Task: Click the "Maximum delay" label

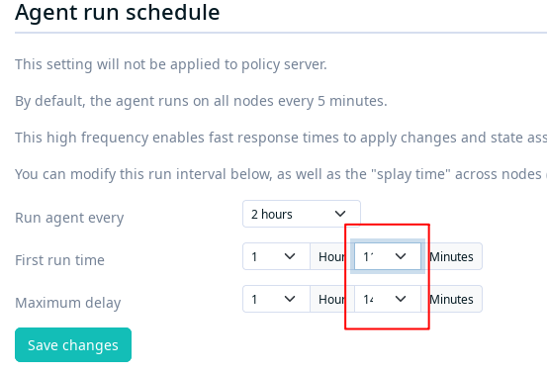Action: [x=67, y=303]
